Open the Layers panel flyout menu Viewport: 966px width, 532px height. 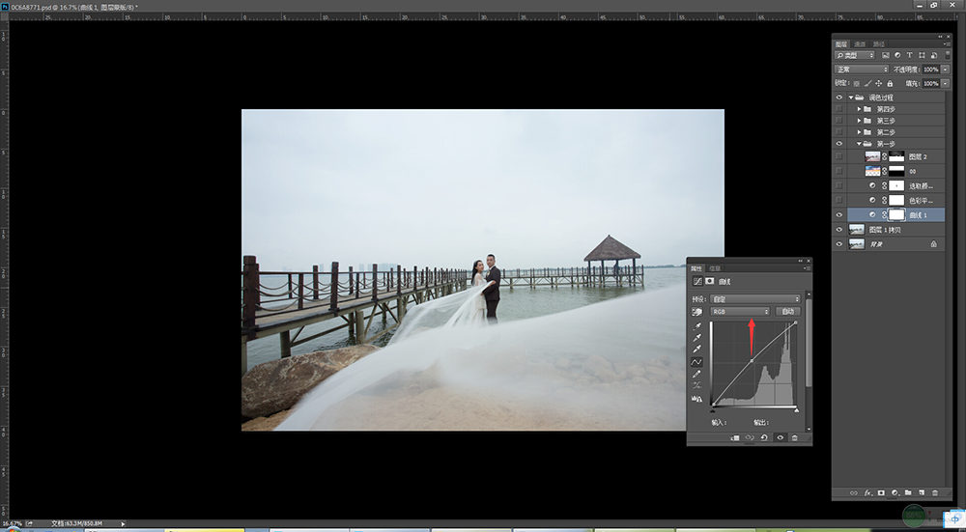point(947,44)
